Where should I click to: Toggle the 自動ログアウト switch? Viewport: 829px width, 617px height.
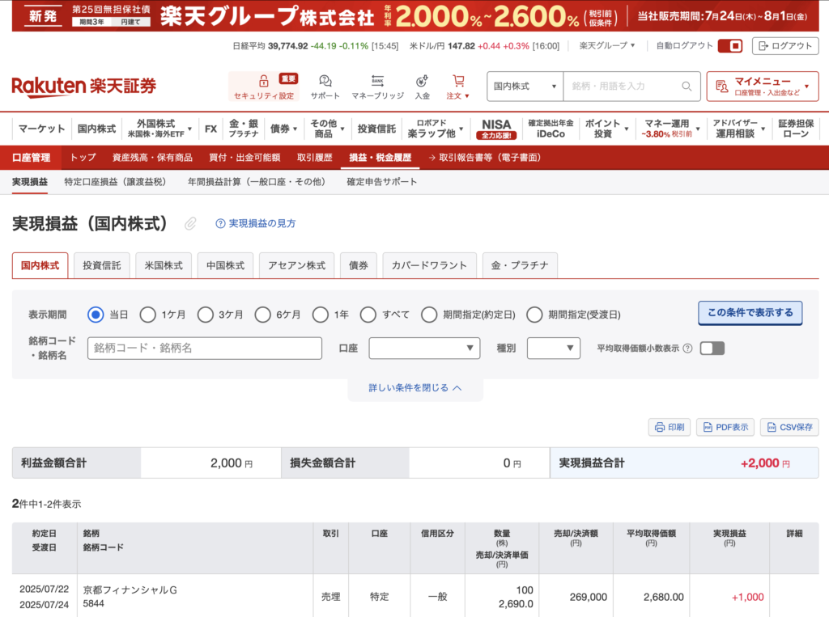729,46
